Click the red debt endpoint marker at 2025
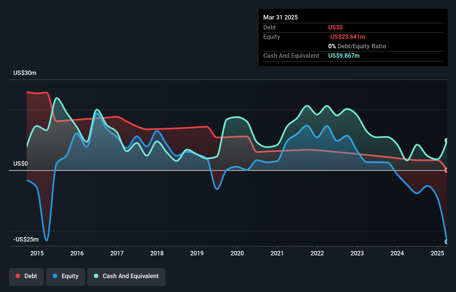The width and height of the screenshot is (456, 292). pyautogui.click(x=446, y=170)
